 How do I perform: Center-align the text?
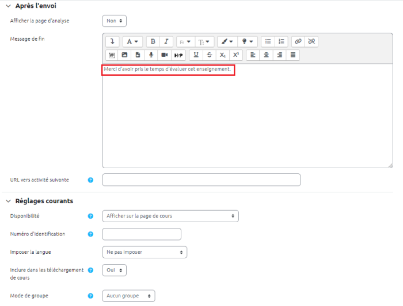coord(266,55)
